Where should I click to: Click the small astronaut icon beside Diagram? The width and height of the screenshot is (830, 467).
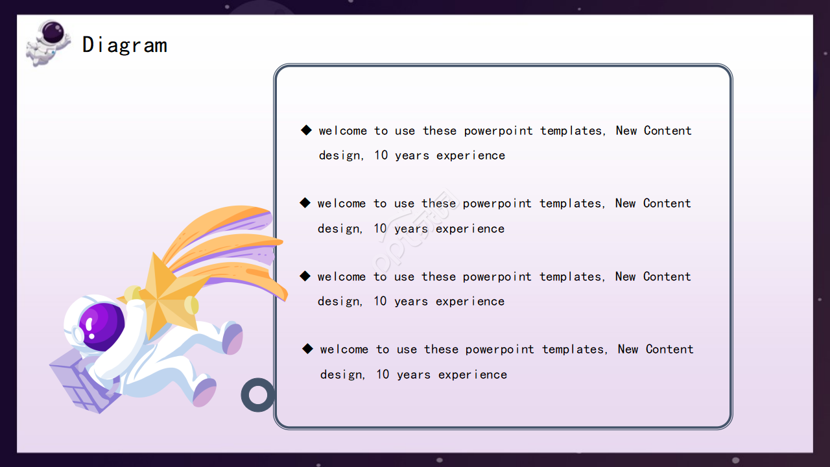(x=47, y=42)
